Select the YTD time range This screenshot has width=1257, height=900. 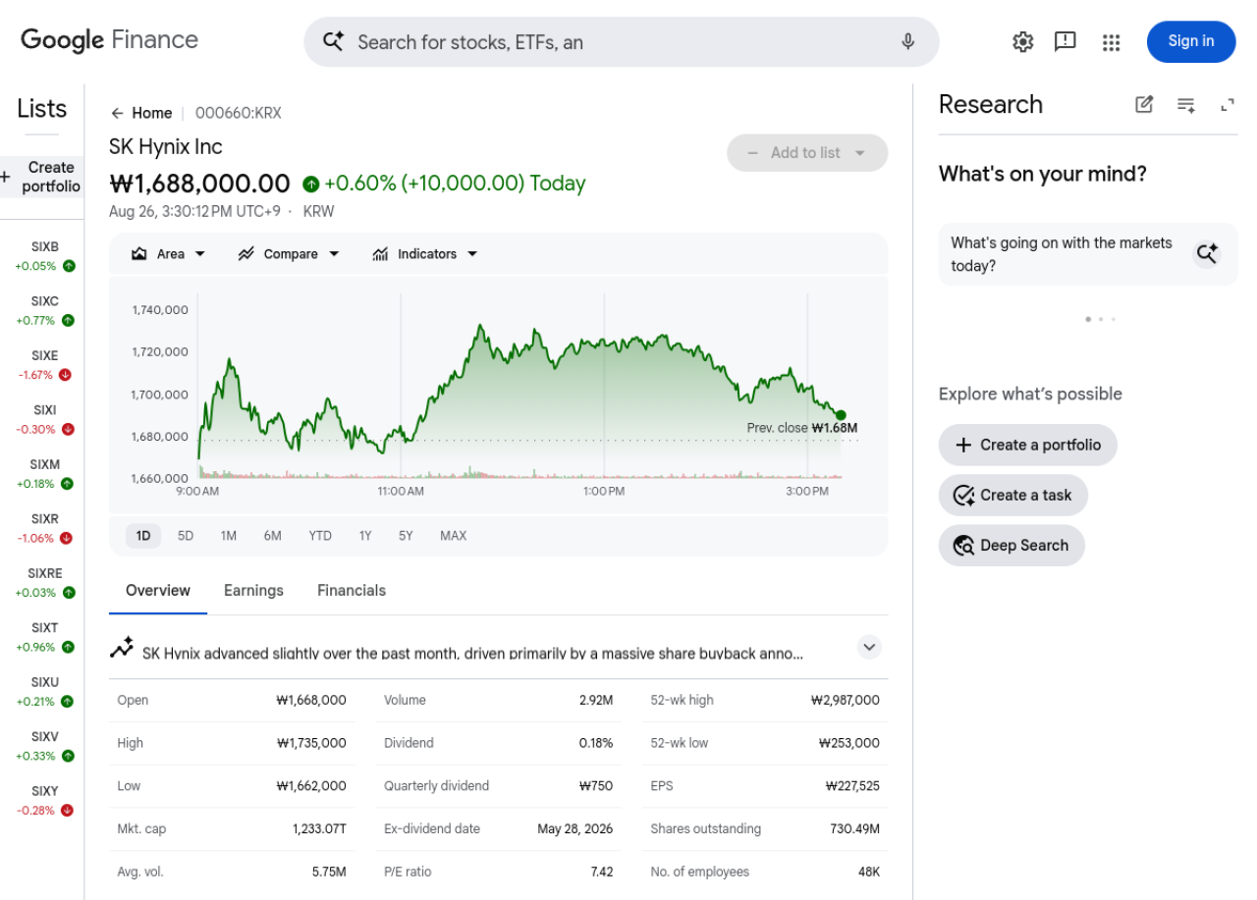pyautogui.click(x=320, y=536)
